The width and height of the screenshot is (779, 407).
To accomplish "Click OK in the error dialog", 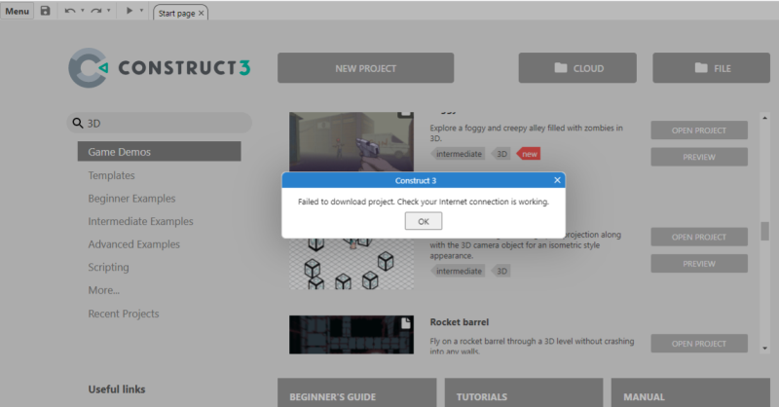I will (x=424, y=221).
